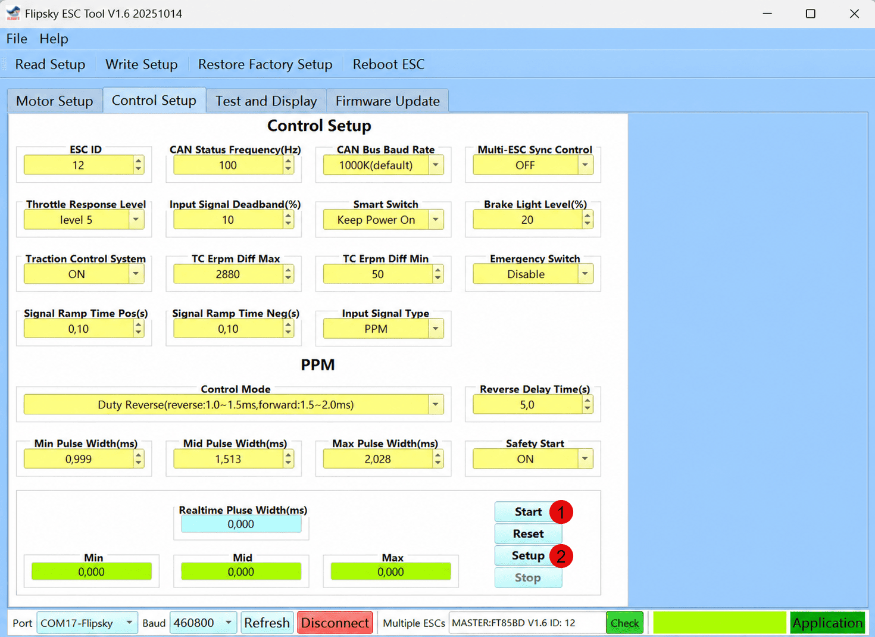Open the Traction Control System dropdown

coord(84,274)
